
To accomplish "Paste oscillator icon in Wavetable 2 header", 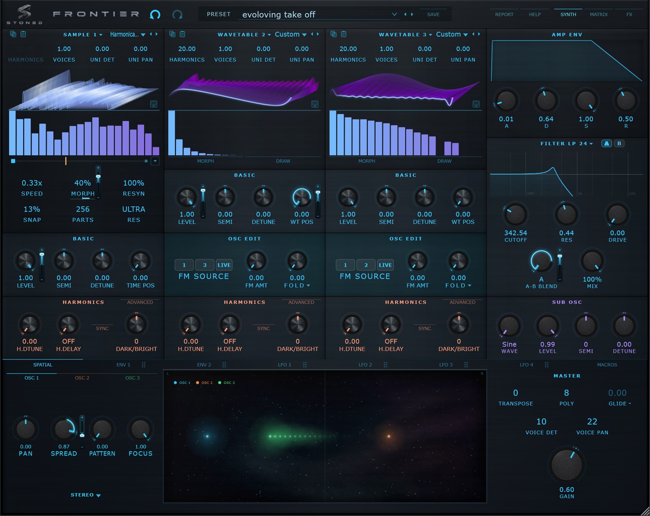I will (x=182, y=34).
